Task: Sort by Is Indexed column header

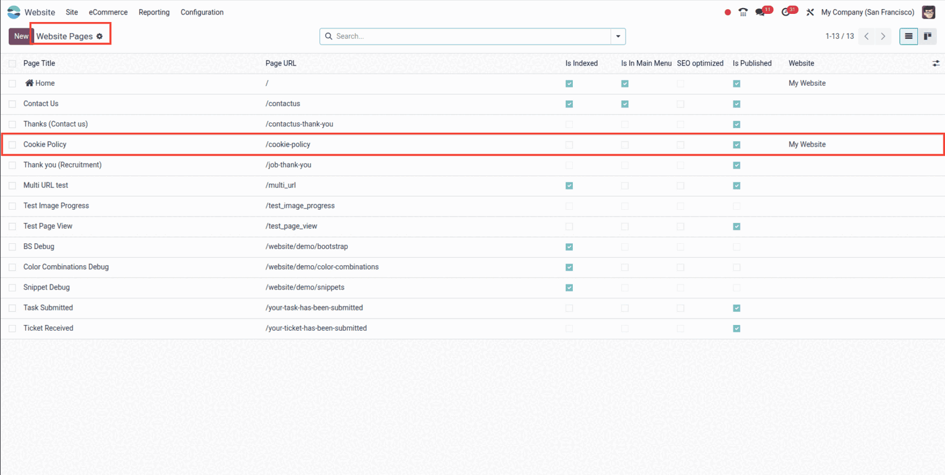Action: coord(581,63)
